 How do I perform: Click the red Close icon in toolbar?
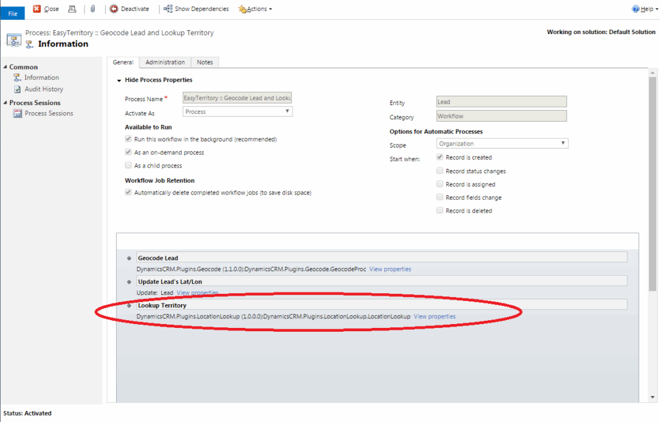[37, 9]
